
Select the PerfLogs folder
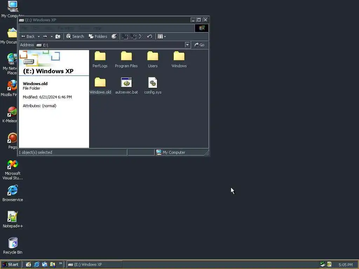pyautogui.click(x=100, y=60)
